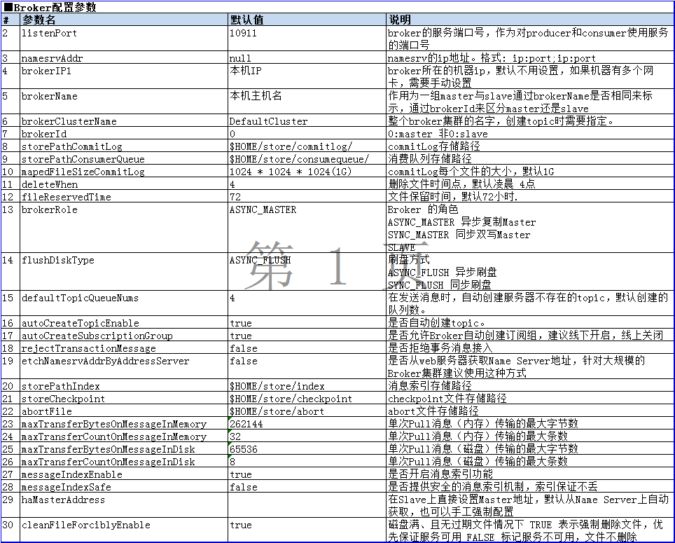Screen dimensions: 675x543
Task: Click the 默认值 column header
Action: pyautogui.click(x=307, y=20)
